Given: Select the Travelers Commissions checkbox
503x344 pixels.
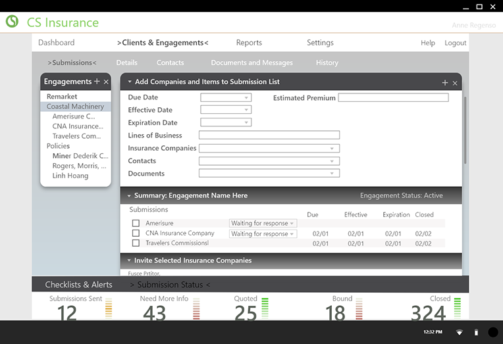Looking at the screenshot, I should pyautogui.click(x=136, y=243).
